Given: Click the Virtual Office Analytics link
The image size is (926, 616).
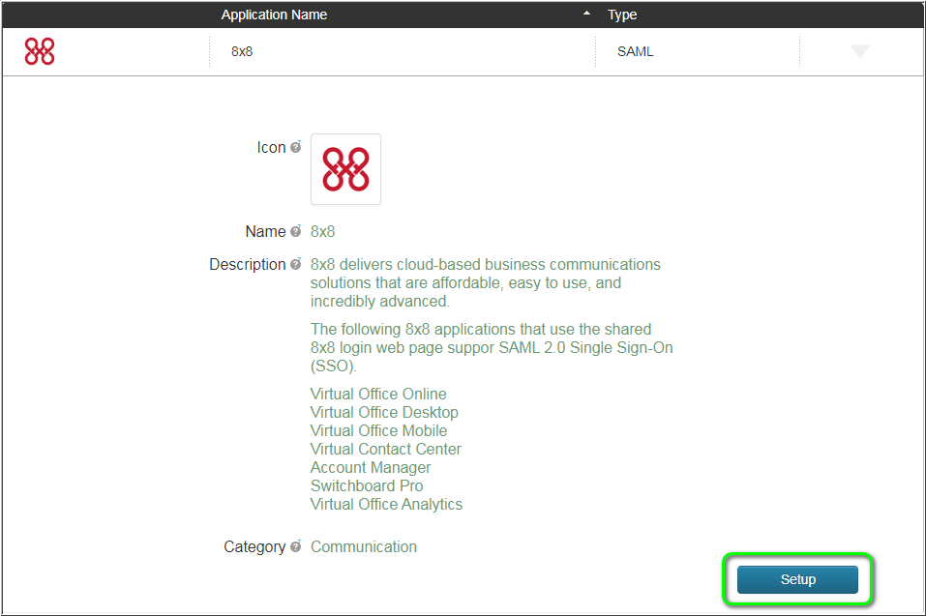Looking at the screenshot, I should click(386, 504).
